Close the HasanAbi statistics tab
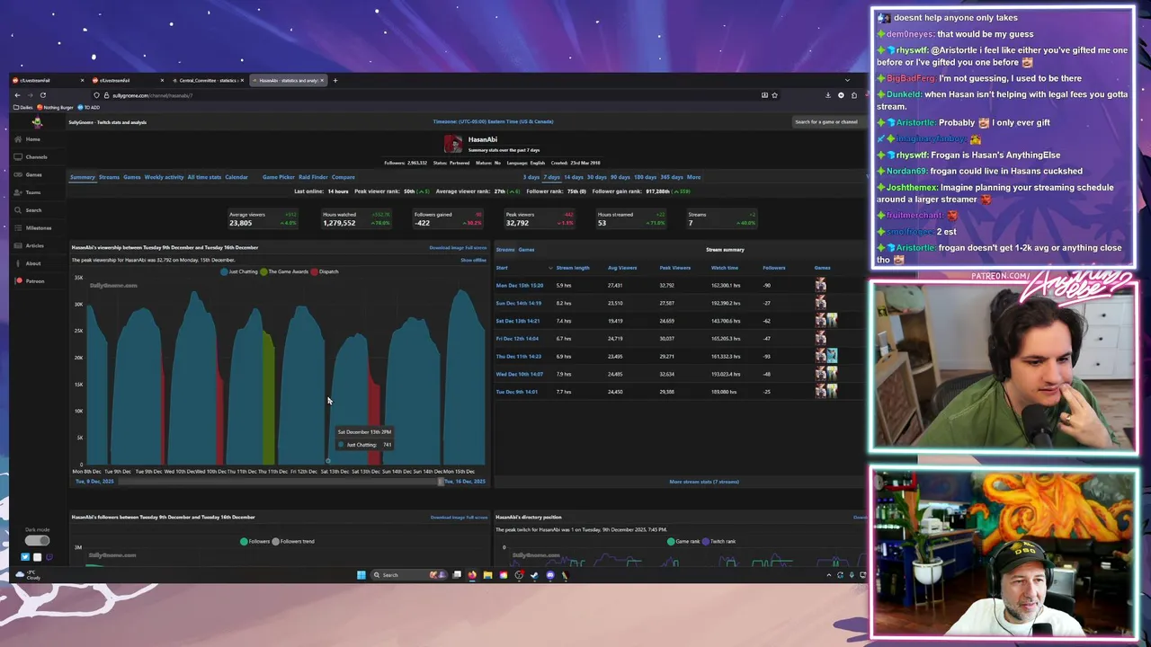The width and height of the screenshot is (1151, 647). (x=322, y=80)
